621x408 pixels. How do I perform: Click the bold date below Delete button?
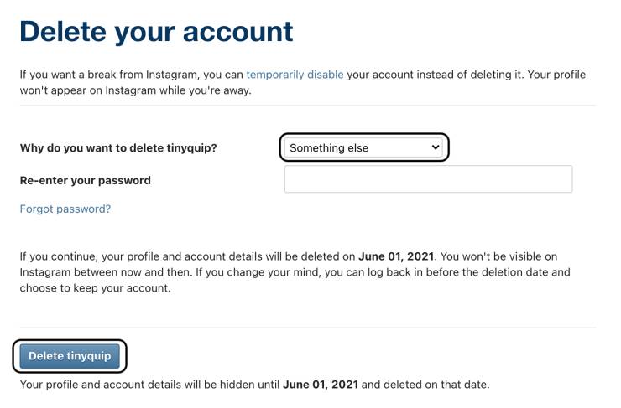[321, 385]
